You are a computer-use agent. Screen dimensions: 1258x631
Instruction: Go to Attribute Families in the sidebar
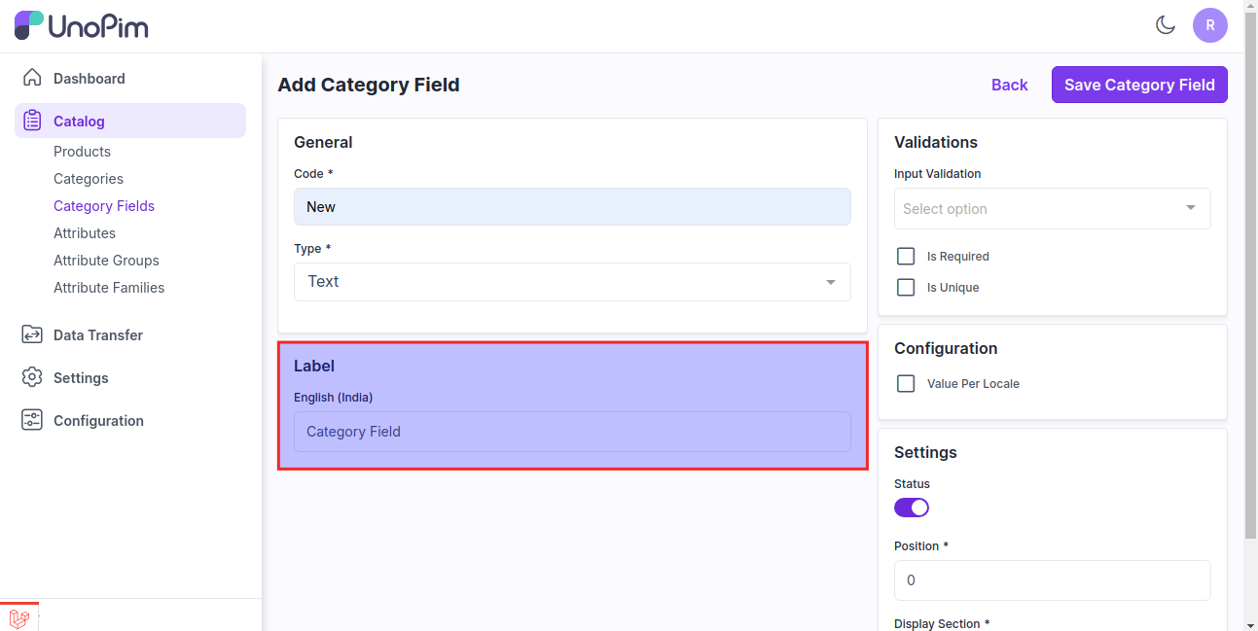[x=109, y=288]
